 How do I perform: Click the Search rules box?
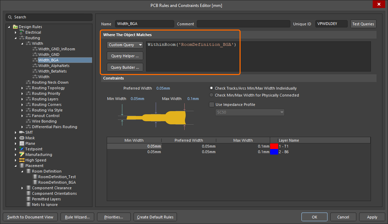coord(49,17)
